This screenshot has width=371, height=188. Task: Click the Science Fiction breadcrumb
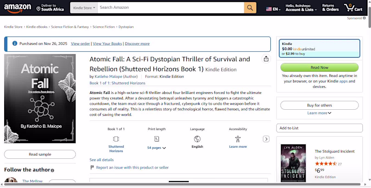point(103,27)
